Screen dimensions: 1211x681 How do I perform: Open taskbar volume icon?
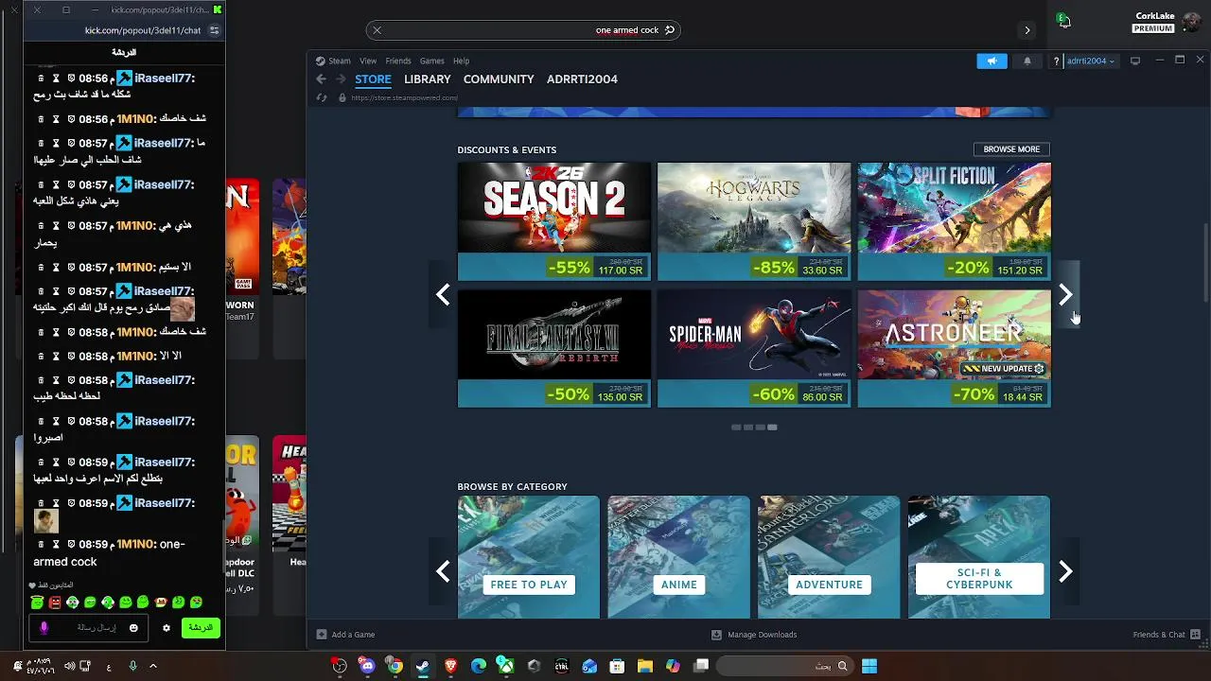point(69,666)
